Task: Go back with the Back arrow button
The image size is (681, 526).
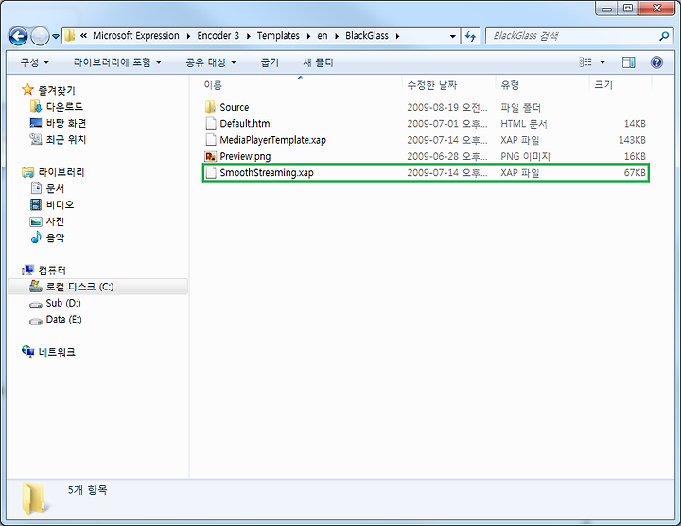Action: 18,37
